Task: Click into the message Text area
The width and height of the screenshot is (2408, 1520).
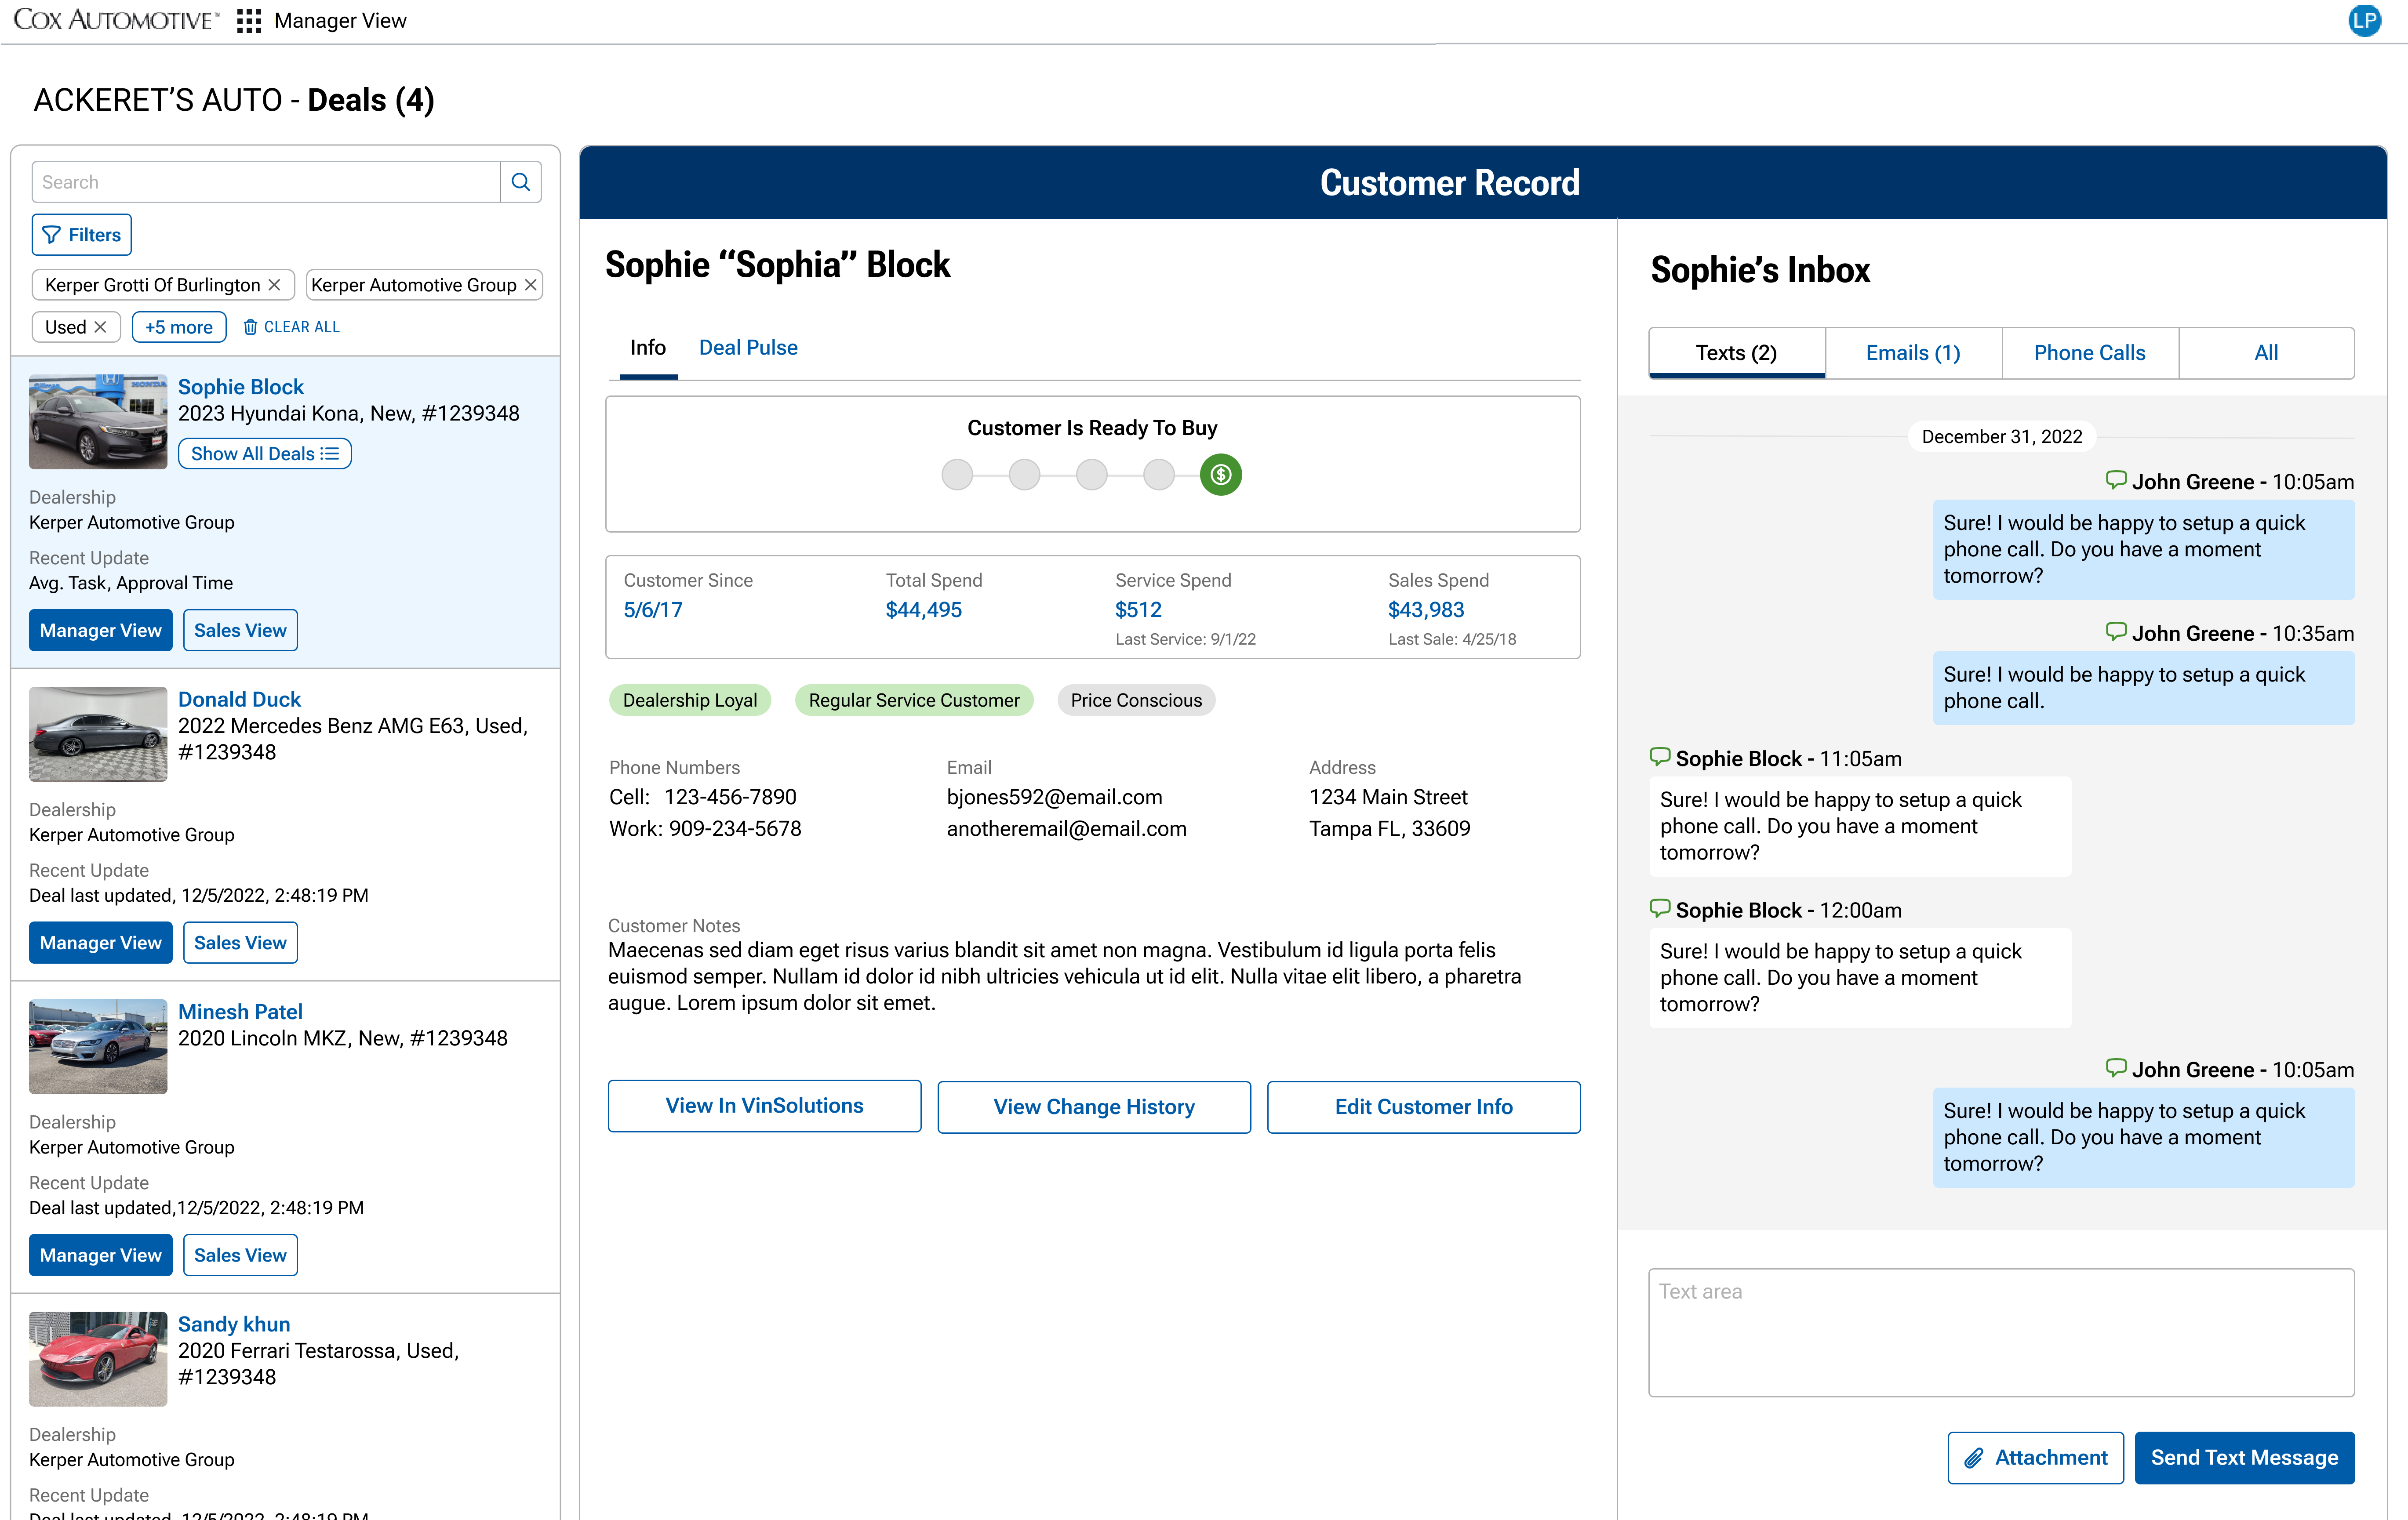Action: tap(2001, 1333)
